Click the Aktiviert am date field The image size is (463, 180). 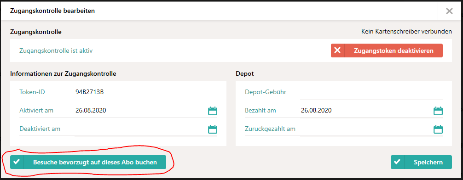point(141,111)
